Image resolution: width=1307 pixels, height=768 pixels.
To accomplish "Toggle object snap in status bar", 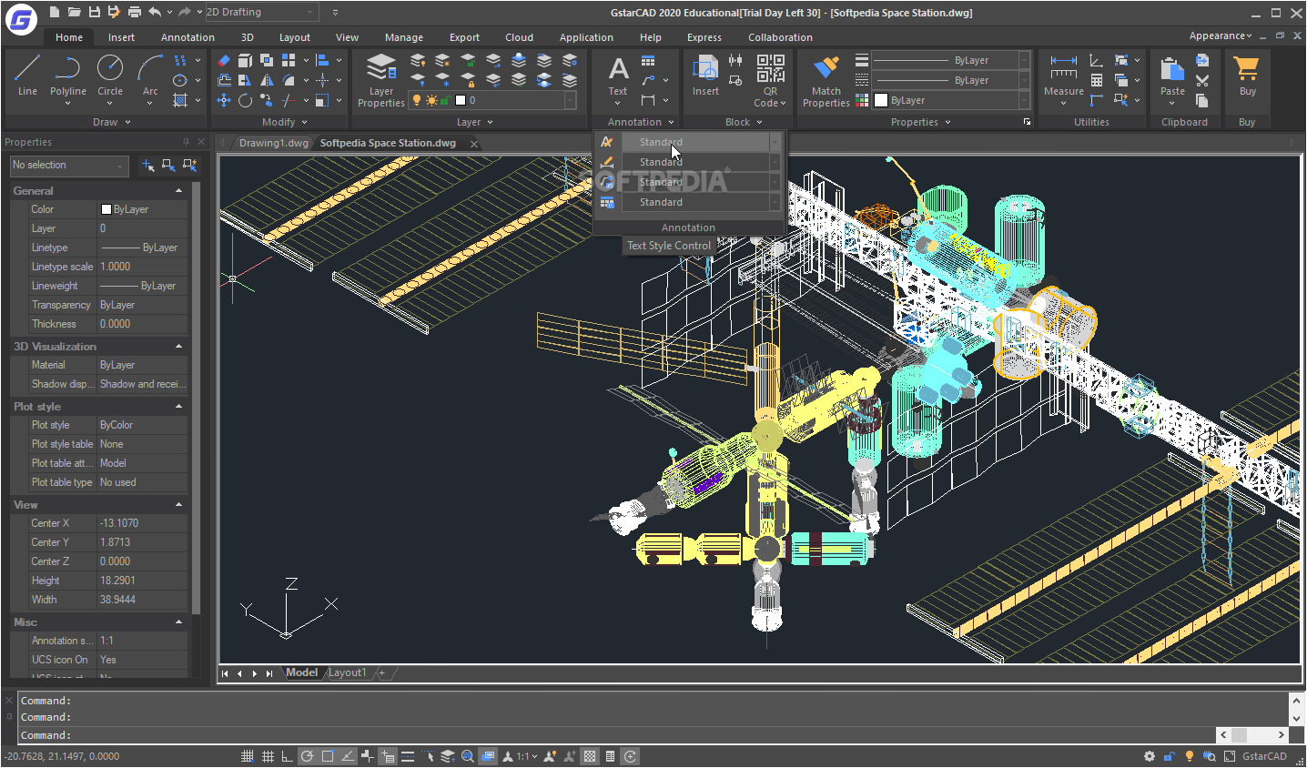I will pyautogui.click(x=328, y=756).
